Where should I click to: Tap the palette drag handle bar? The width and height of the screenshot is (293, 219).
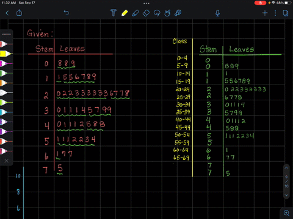tap(7, 34)
